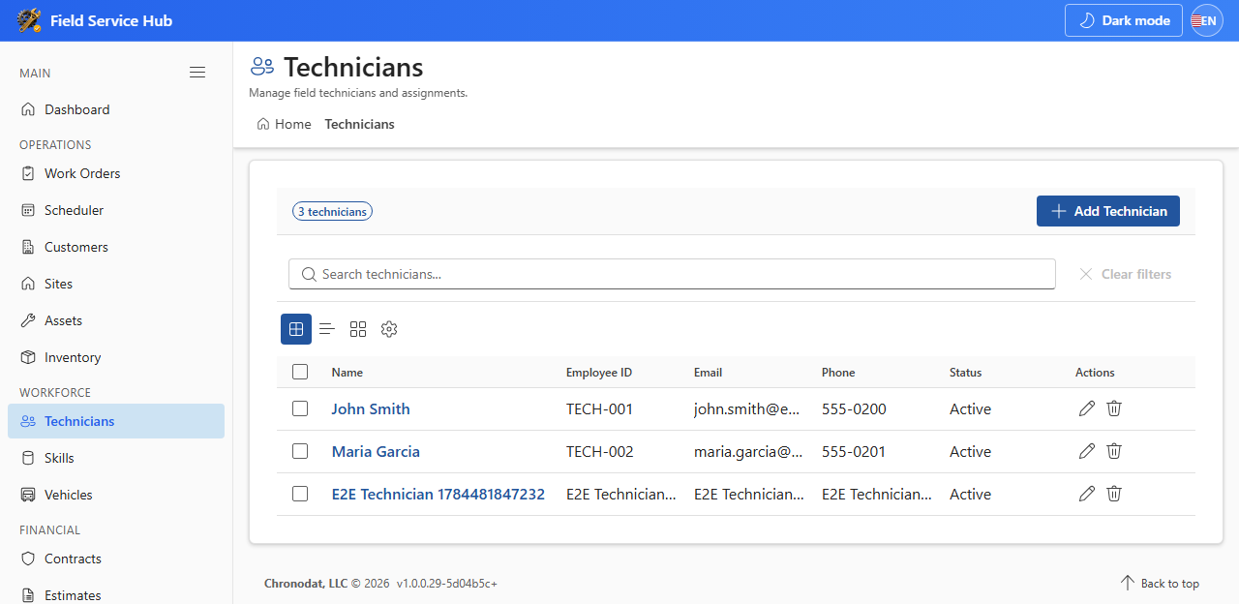Viewport: 1239px width, 604px height.
Task: Edit E2E Technician with pencil icon
Action: (1087, 494)
